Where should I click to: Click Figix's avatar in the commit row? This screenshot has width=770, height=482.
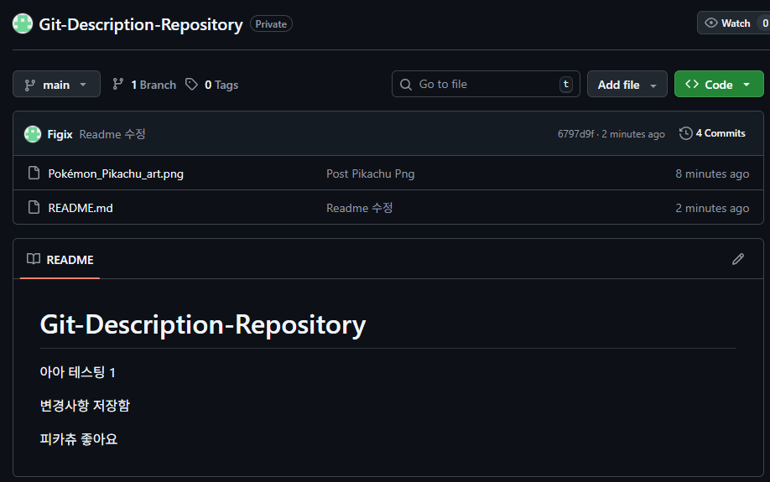(x=33, y=134)
